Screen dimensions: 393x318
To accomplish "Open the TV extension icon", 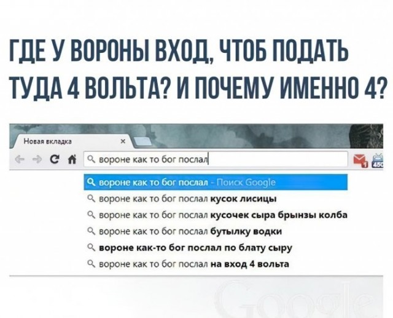I will pos(378,161).
